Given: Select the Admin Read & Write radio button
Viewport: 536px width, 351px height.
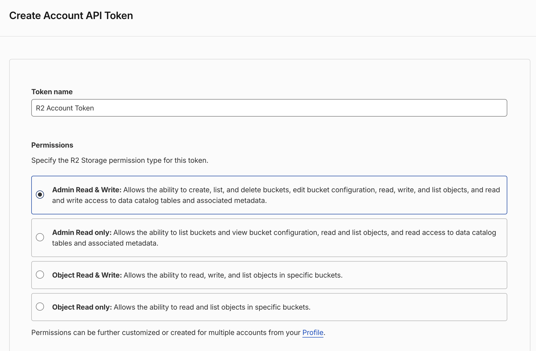Looking at the screenshot, I should pyautogui.click(x=40, y=195).
